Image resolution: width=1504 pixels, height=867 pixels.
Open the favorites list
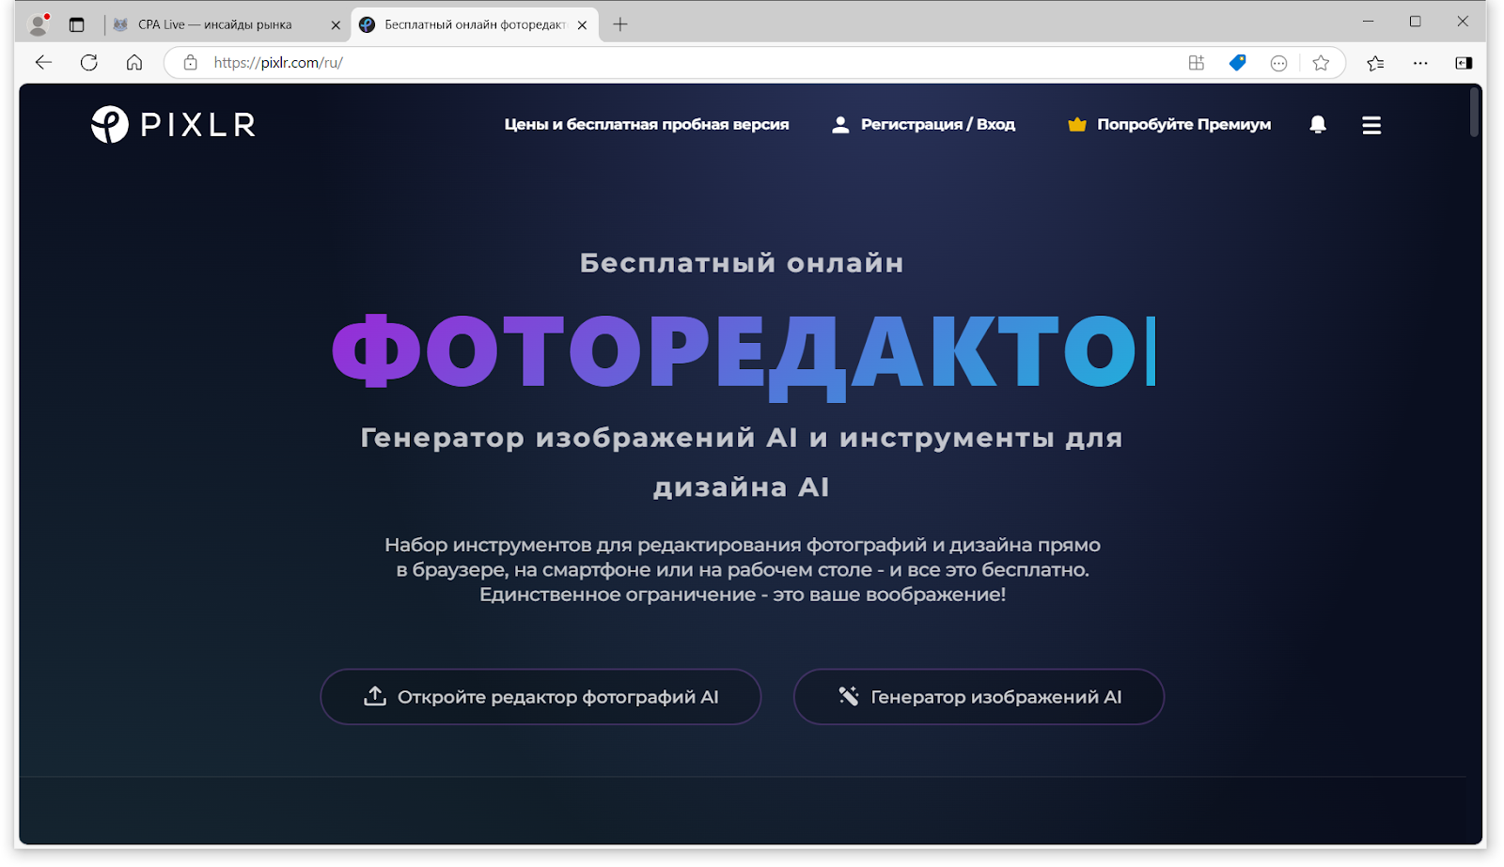click(1375, 63)
